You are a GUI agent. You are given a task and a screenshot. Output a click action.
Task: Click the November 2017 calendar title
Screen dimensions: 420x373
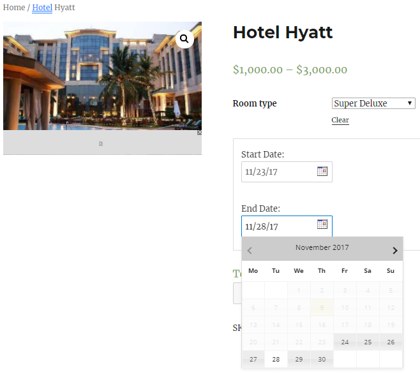click(x=322, y=247)
